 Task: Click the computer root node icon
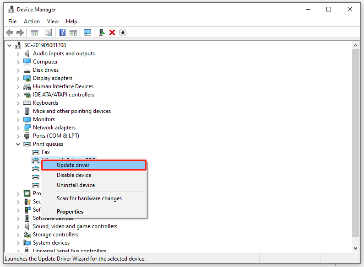coord(18,45)
